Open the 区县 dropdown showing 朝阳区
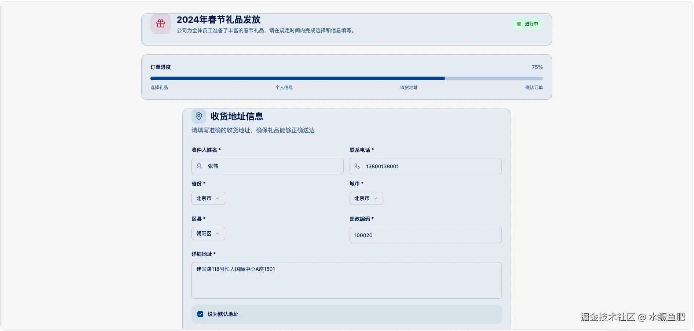 (208, 233)
